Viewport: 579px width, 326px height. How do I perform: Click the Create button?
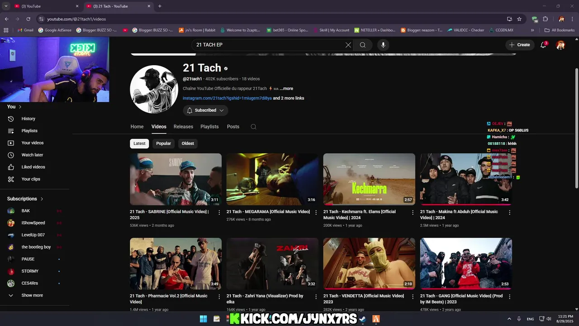point(519,45)
